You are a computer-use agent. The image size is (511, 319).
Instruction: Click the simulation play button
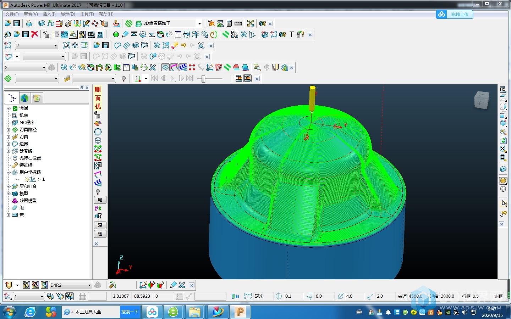(172, 78)
